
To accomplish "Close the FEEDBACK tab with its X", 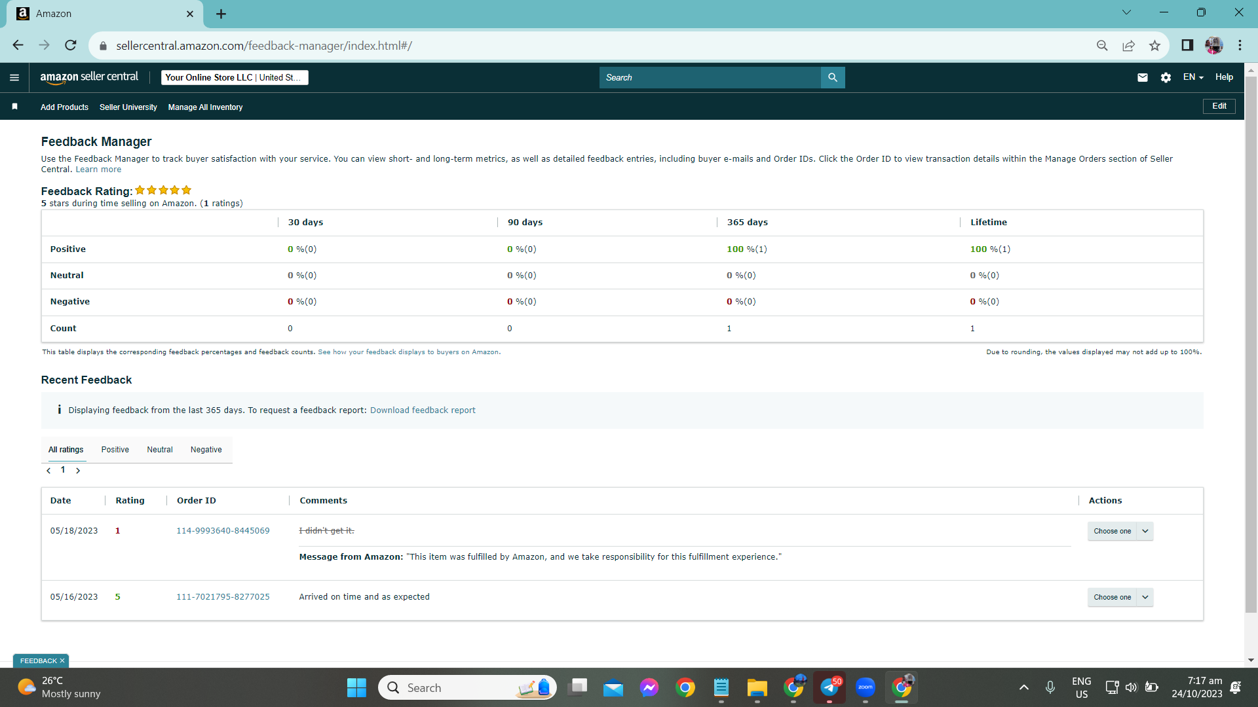I will pyautogui.click(x=62, y=661).
